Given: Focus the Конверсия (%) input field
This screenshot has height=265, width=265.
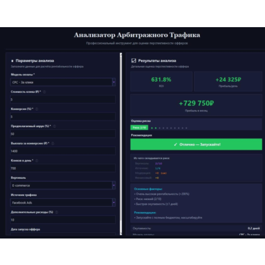Looking at the screenshot, I should coord(63,117).
